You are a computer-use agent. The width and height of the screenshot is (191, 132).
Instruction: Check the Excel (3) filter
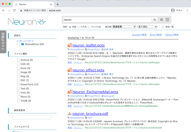coord(19,68)
